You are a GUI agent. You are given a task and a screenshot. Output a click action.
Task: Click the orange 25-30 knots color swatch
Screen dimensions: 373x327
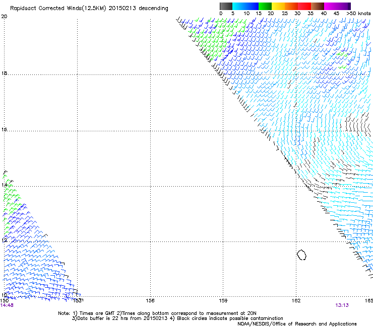click(x=291, y=6)
